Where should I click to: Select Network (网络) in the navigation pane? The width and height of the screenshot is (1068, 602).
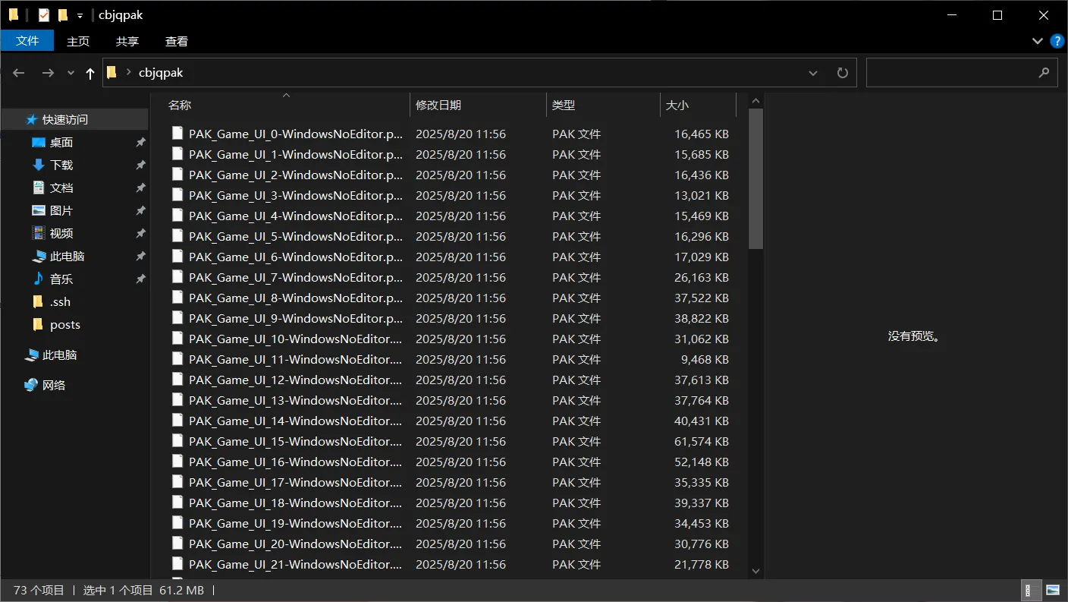54,385
